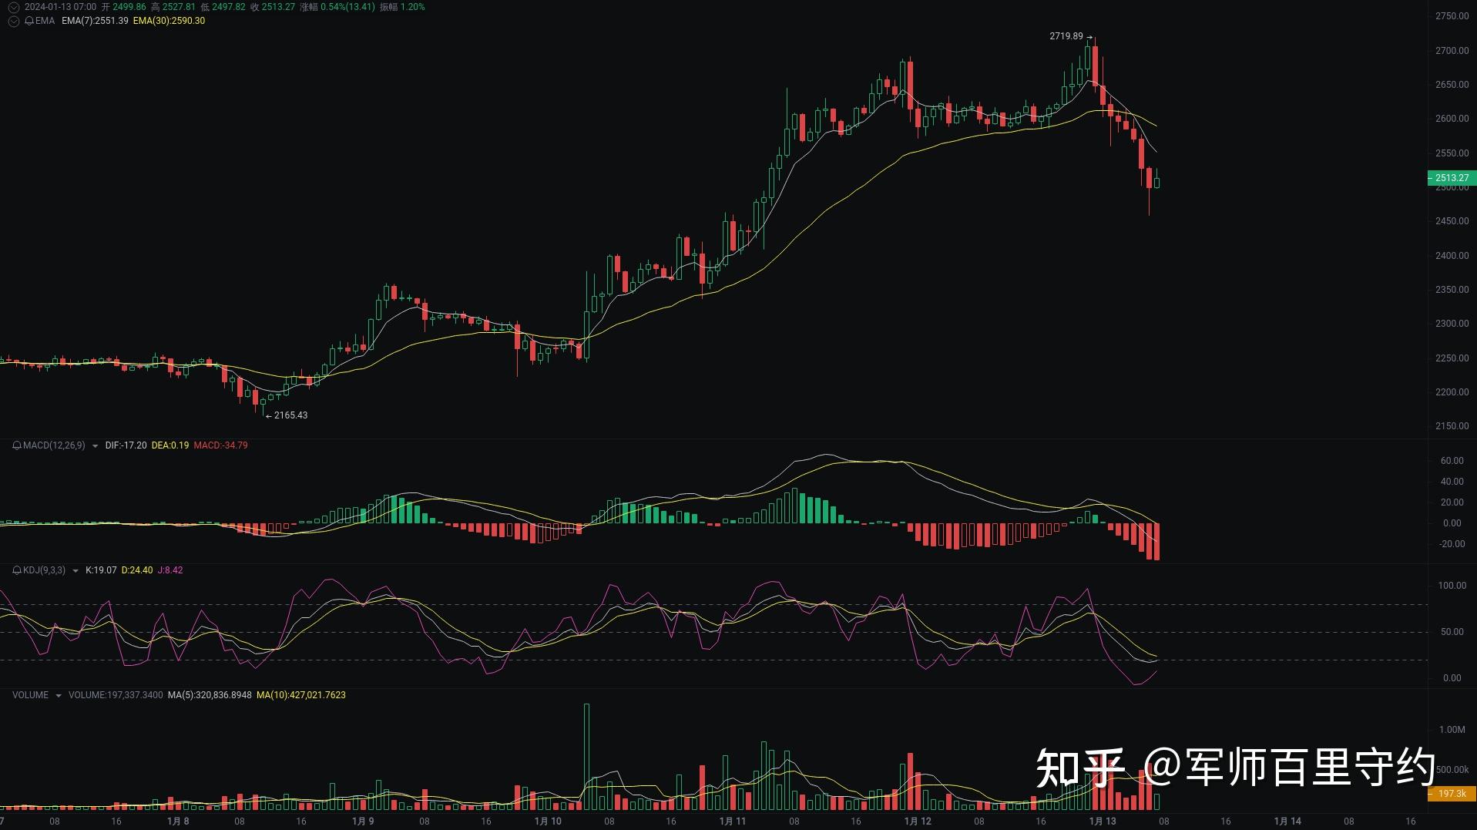
Task: Click the current price tag 2513.27
Action: click(x=1452, y=178)
